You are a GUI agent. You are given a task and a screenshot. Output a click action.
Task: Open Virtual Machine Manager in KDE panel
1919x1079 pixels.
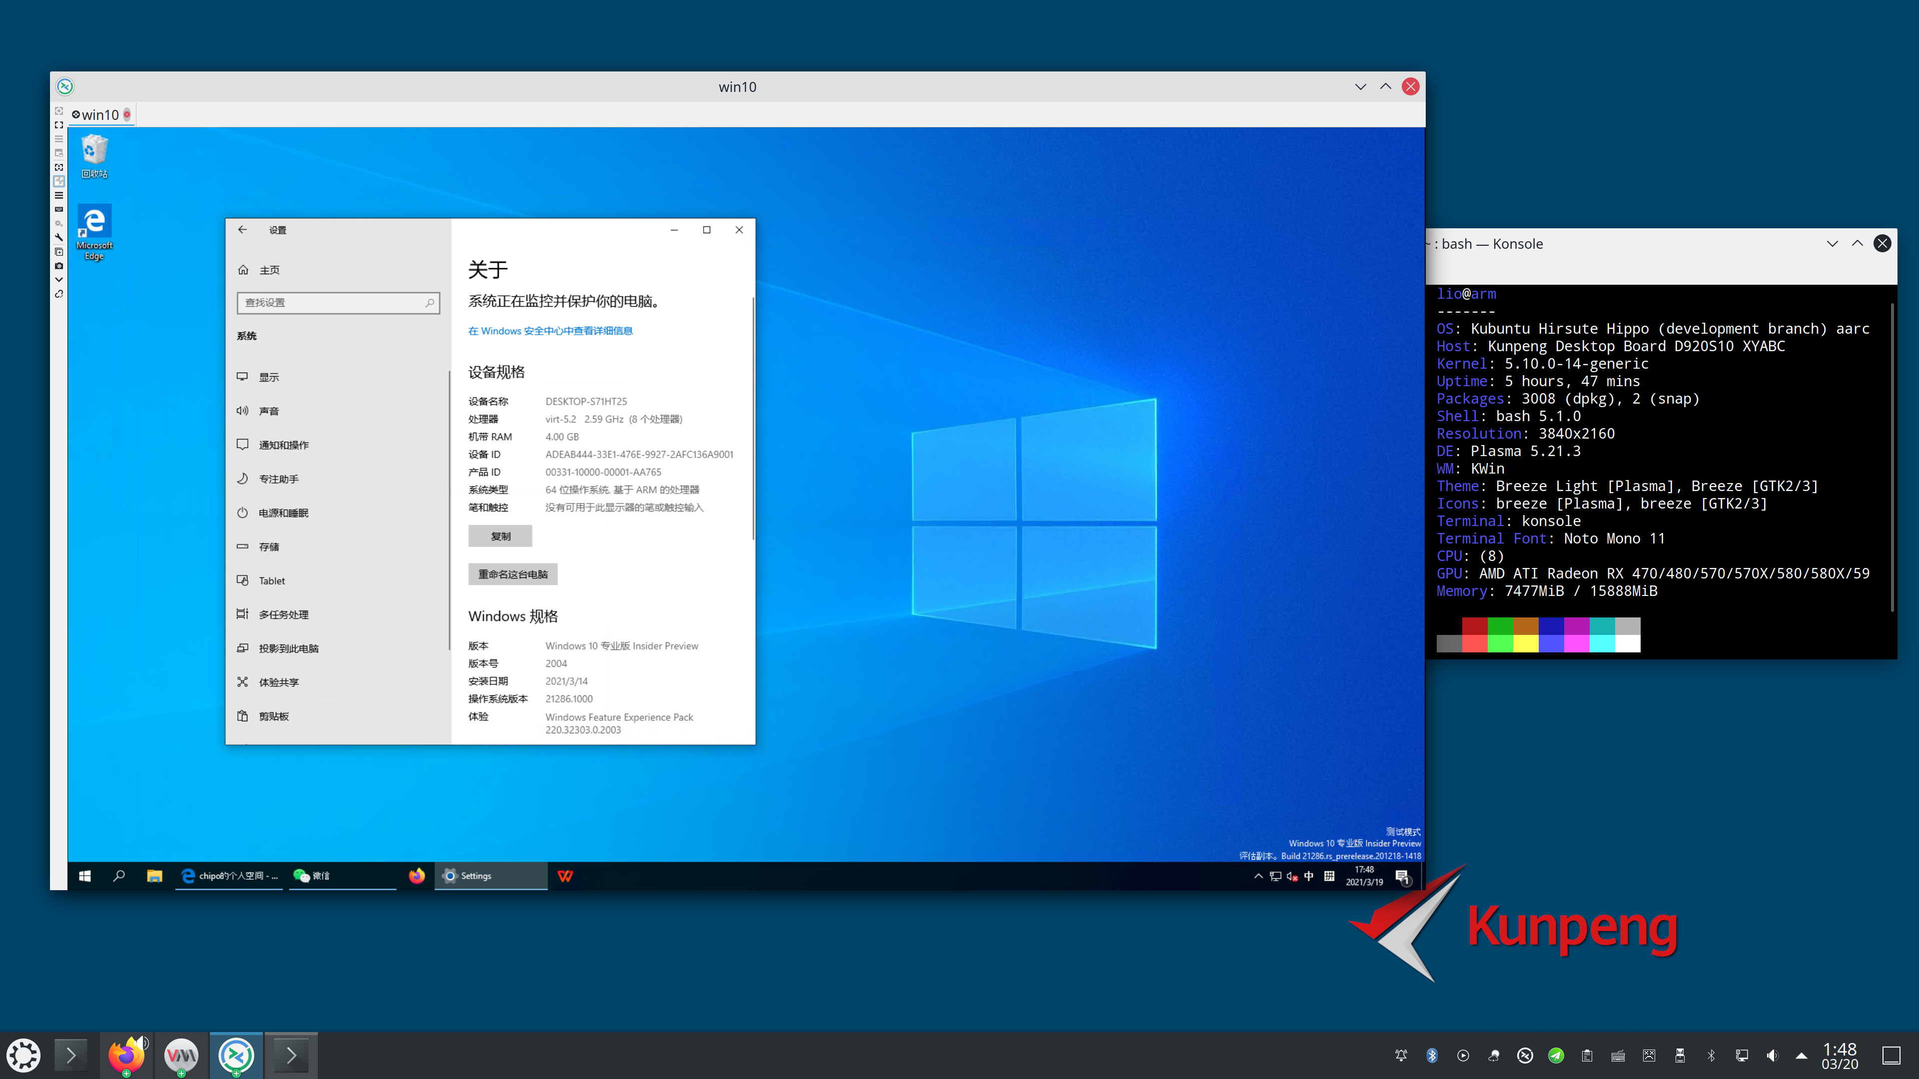tap(181, 1055)
